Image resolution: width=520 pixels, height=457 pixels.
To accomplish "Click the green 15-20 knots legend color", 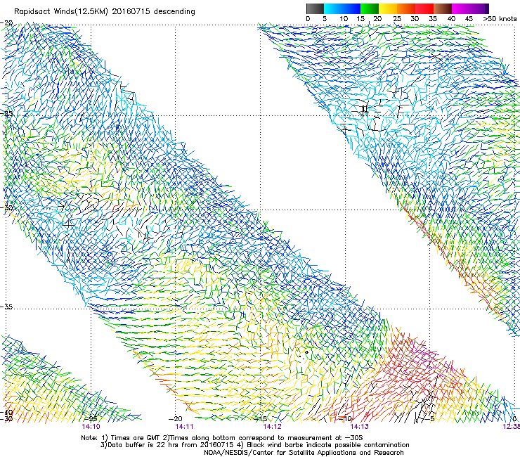I will pyautogui.click(x=370, y=8).
